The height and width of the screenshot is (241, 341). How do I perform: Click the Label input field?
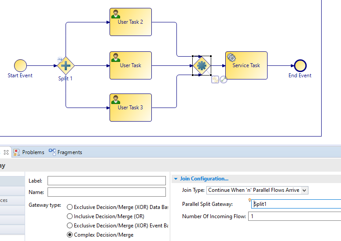coord(106,181)
